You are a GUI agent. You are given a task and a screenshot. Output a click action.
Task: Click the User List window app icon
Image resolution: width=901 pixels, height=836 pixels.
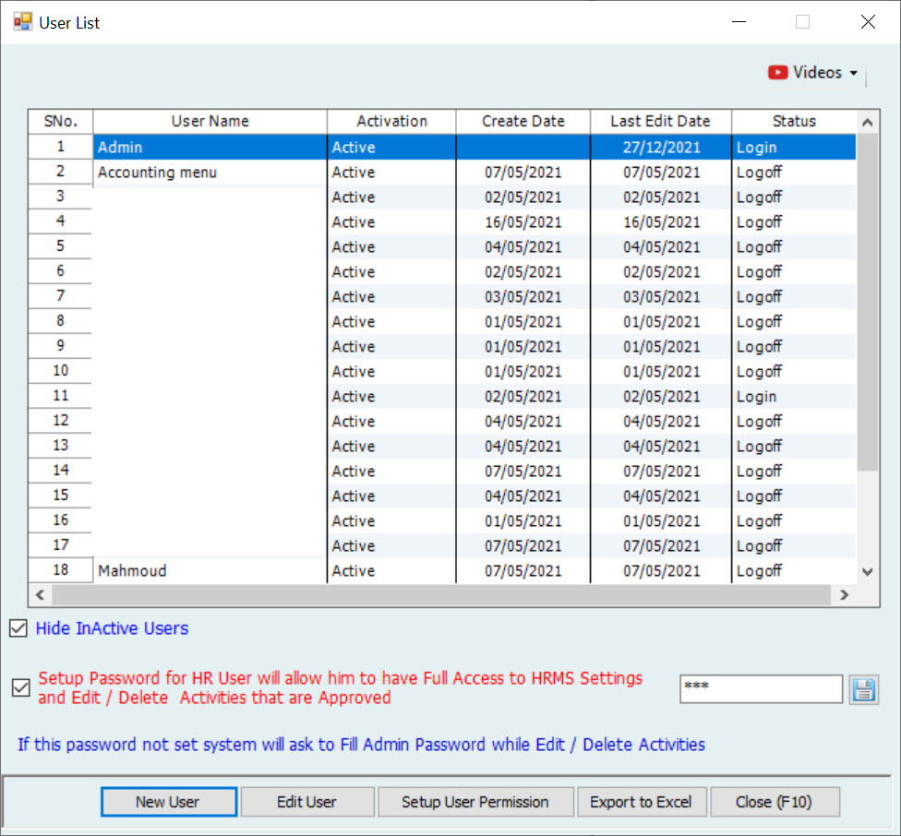pyautogui.click(x=22, y=22)
